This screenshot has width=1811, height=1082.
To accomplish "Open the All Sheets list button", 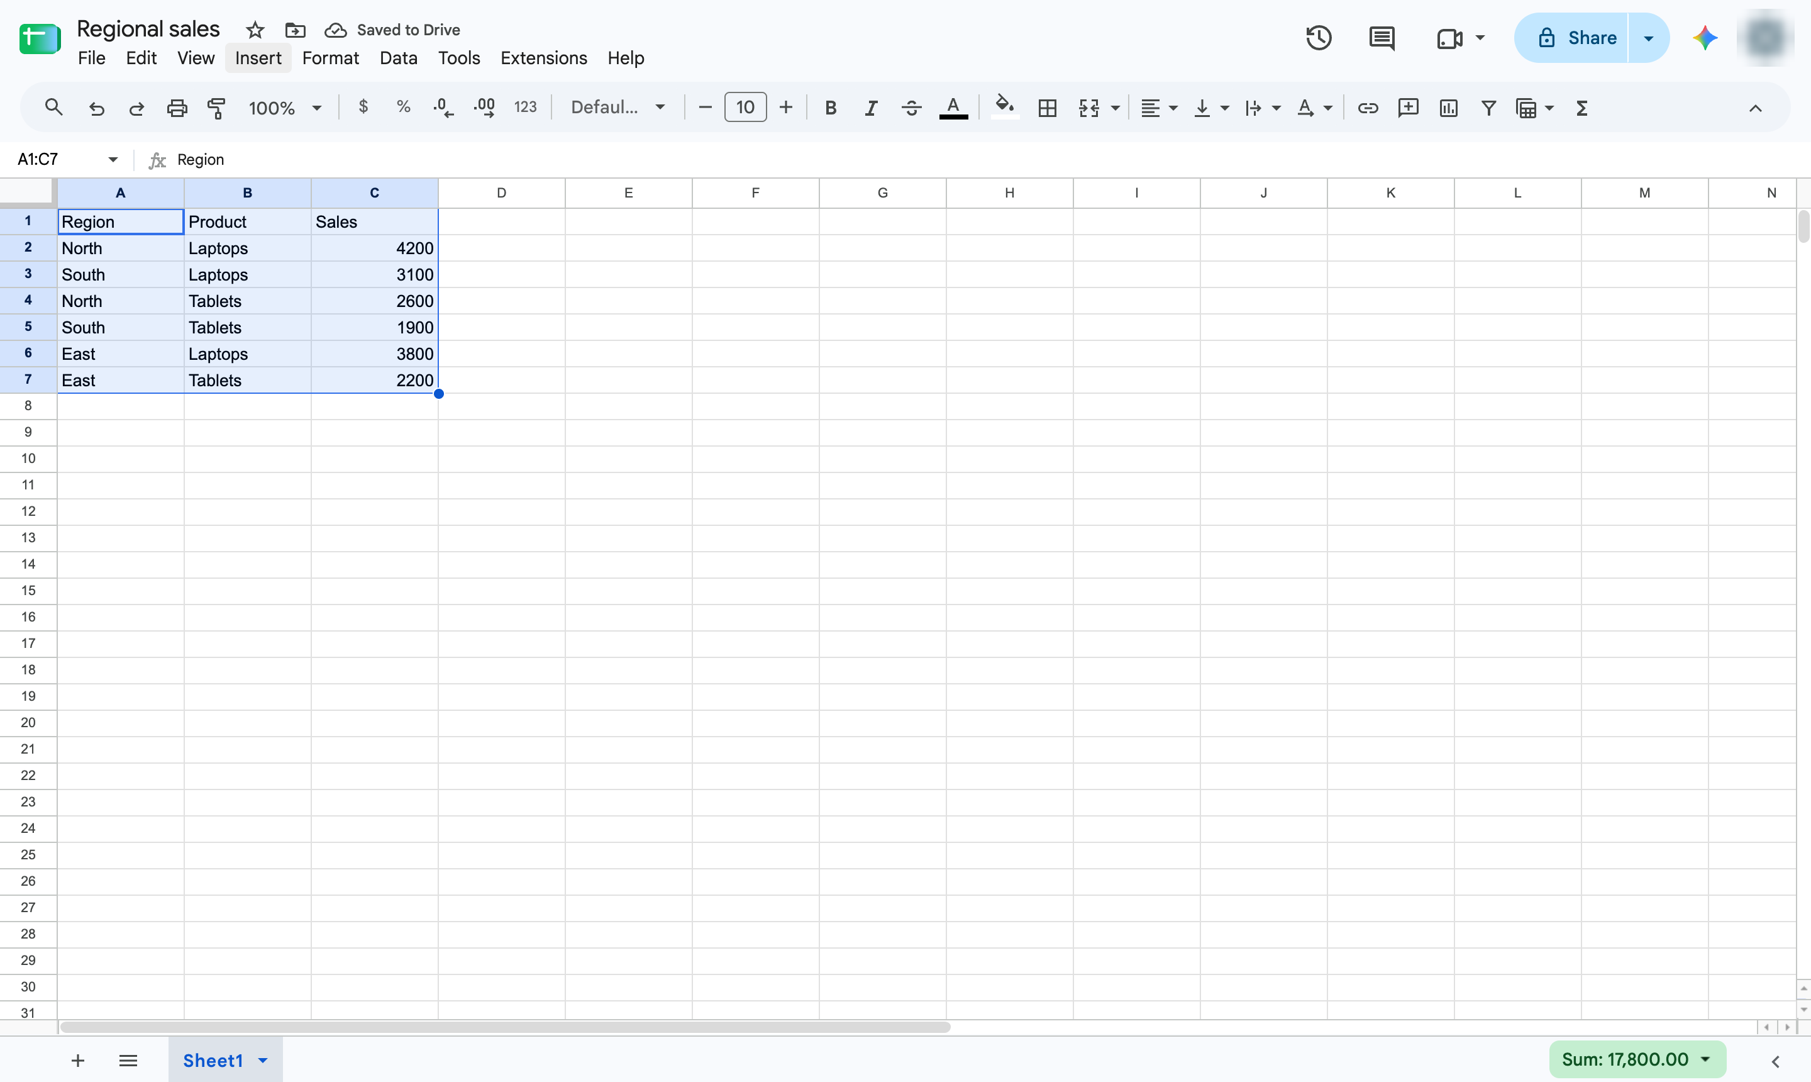I will pos(128,1060).
